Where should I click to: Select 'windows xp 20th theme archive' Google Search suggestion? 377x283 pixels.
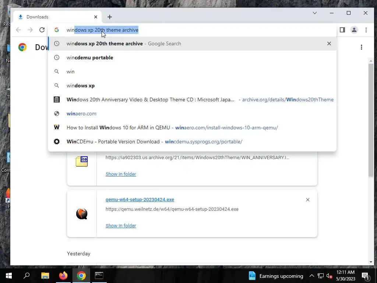click(192, 43)
